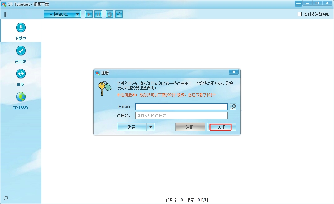This screenshot has width=334, height=204.
Task: Maximize the CR TubeGet window
Action: click(317, 3)
